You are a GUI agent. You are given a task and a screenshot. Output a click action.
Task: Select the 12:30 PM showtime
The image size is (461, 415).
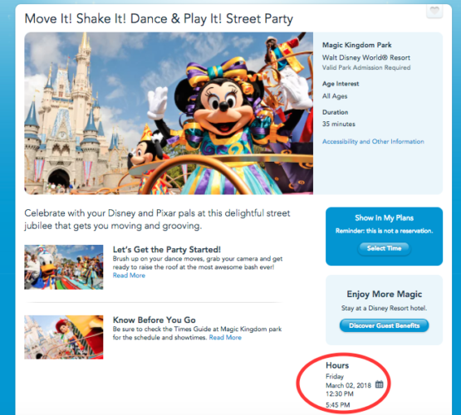340,394
